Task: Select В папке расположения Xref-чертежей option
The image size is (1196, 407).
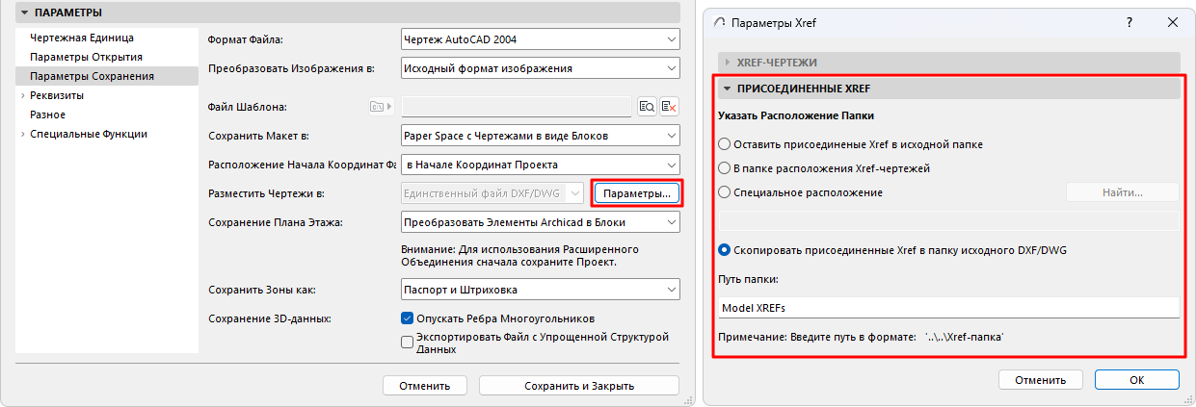Action: point(725,168)
